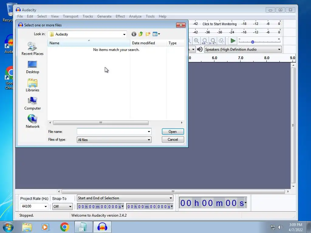Click Cancel button in file dialog
311x233 pixels.
173,140
